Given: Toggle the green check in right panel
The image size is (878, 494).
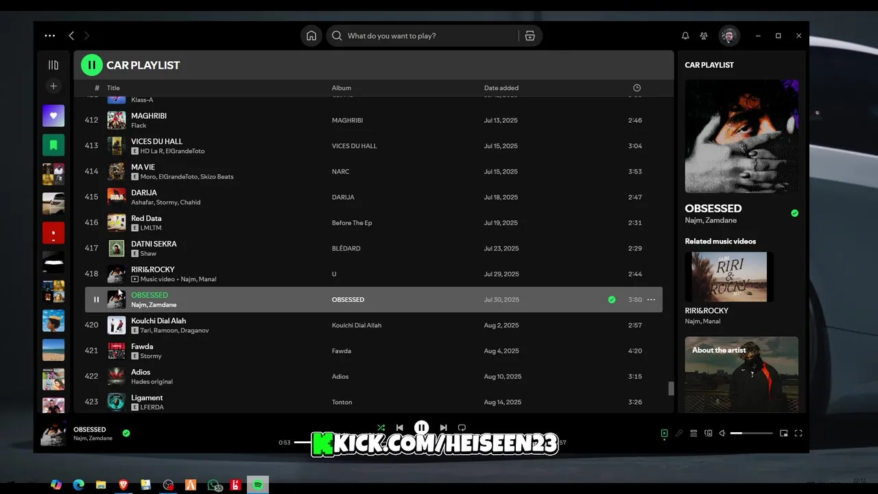Looking at the screenshot, I should click(x=794, y=213).
